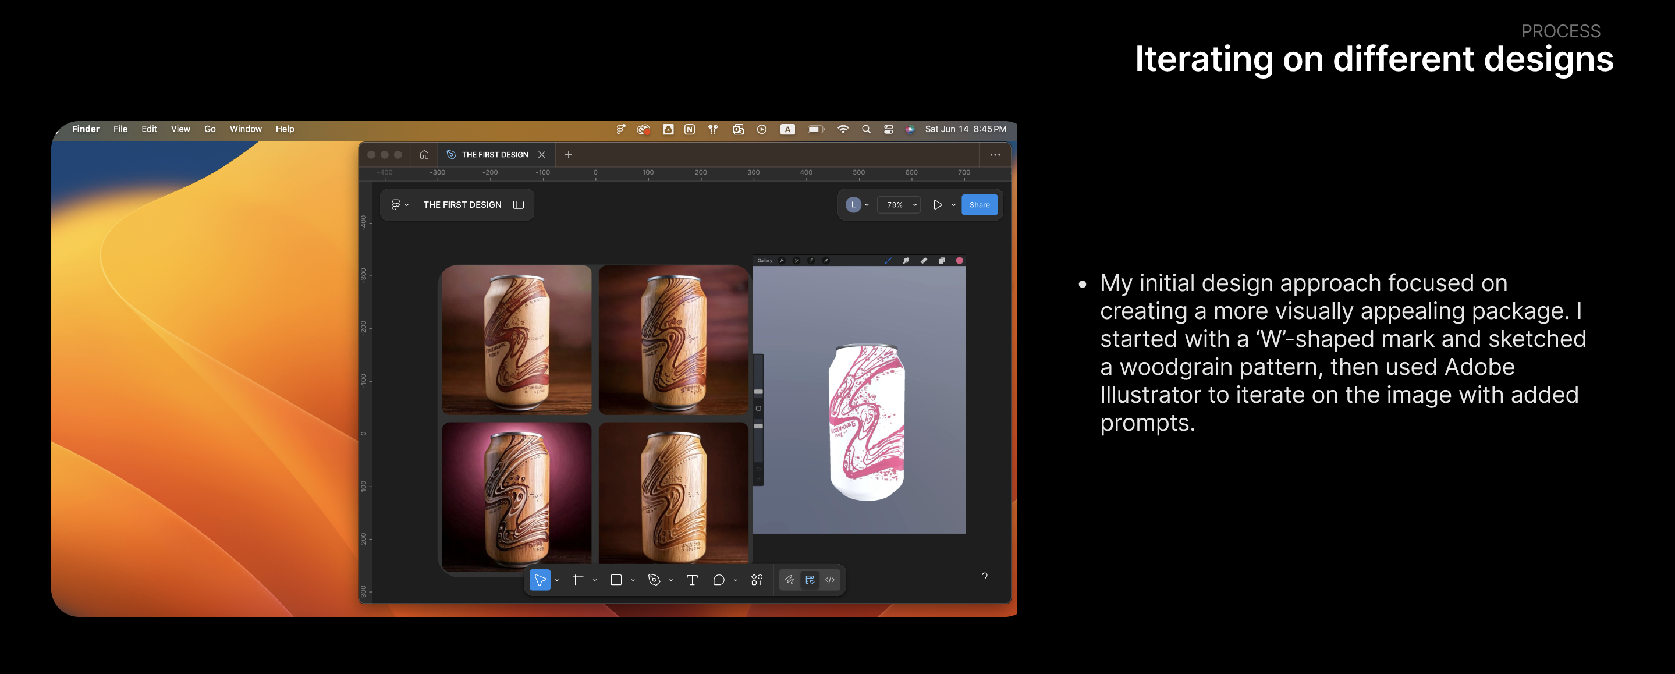Screen dimensions: 1675x674
Task: Select the Pen tool
Action: pyautogui.click(x=654, y=580)
